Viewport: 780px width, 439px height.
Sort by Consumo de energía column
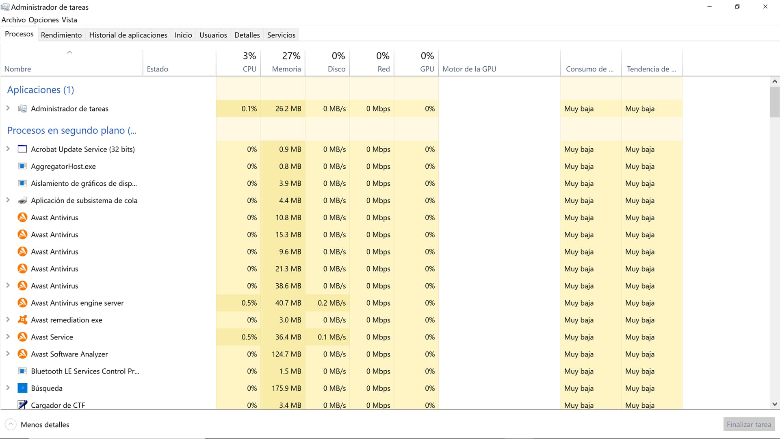tap(591, 63)
